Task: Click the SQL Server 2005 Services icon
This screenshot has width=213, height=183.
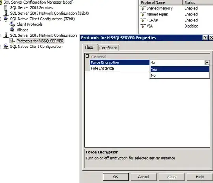Action: (x=6, y=8)
